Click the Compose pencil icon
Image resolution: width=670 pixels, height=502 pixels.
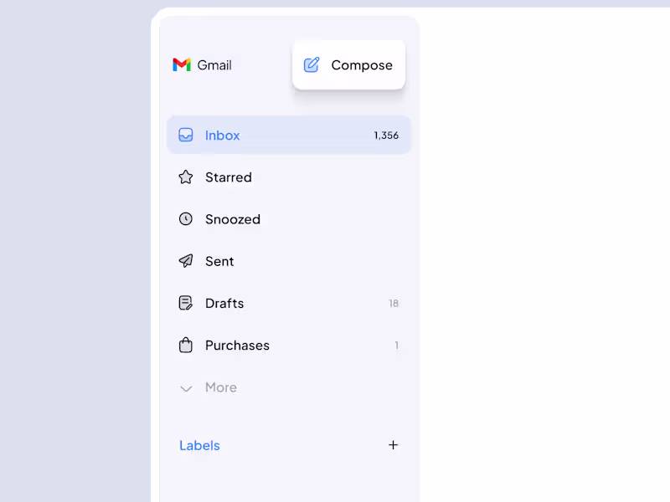[x=312, y=65]
